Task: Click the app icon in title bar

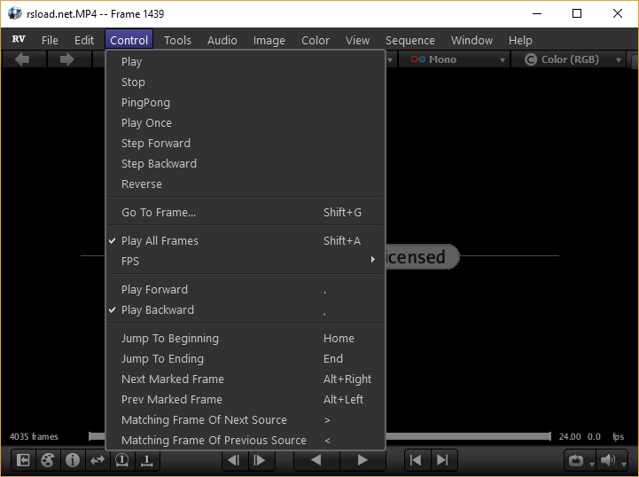Action: (15, 13)
